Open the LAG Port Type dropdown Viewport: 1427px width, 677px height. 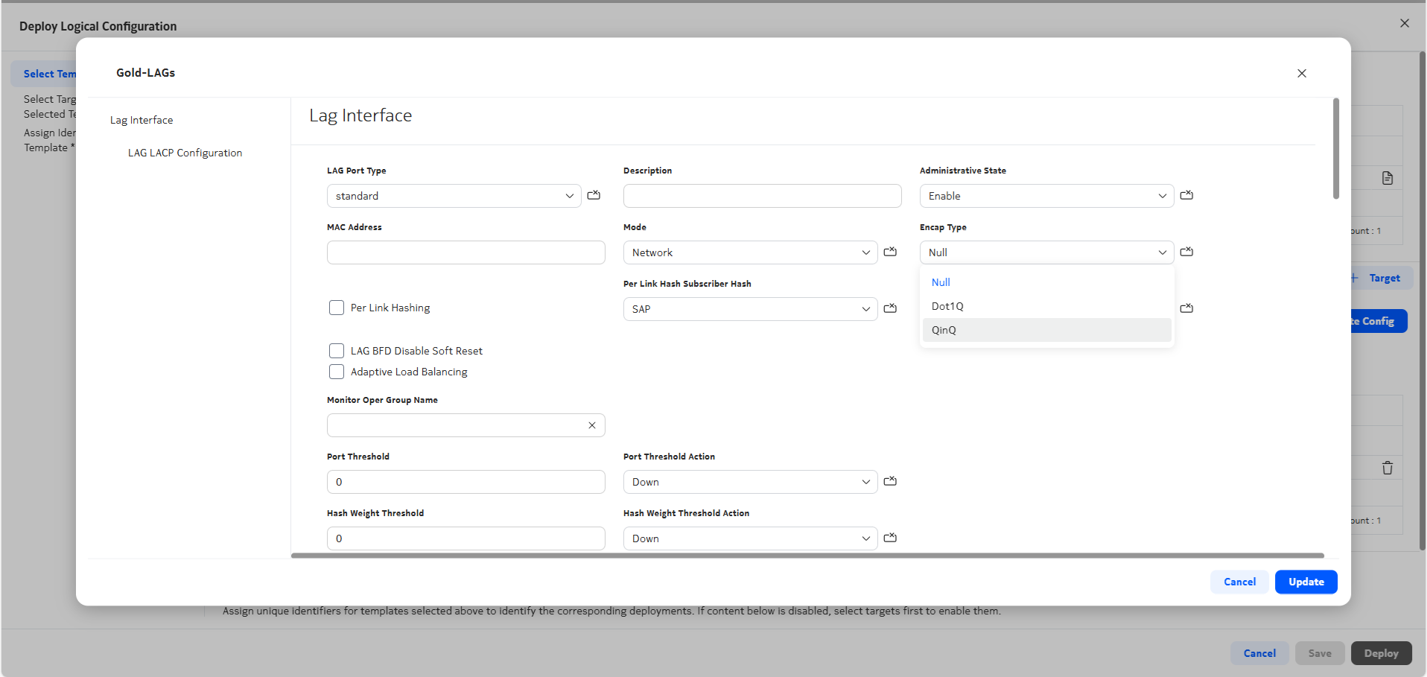[454, 196]
